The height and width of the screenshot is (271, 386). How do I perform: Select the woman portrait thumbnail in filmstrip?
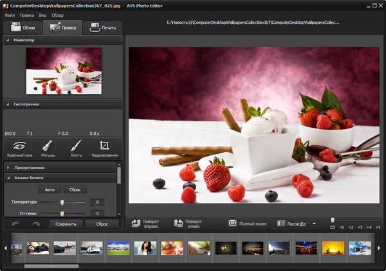point(145,247)
